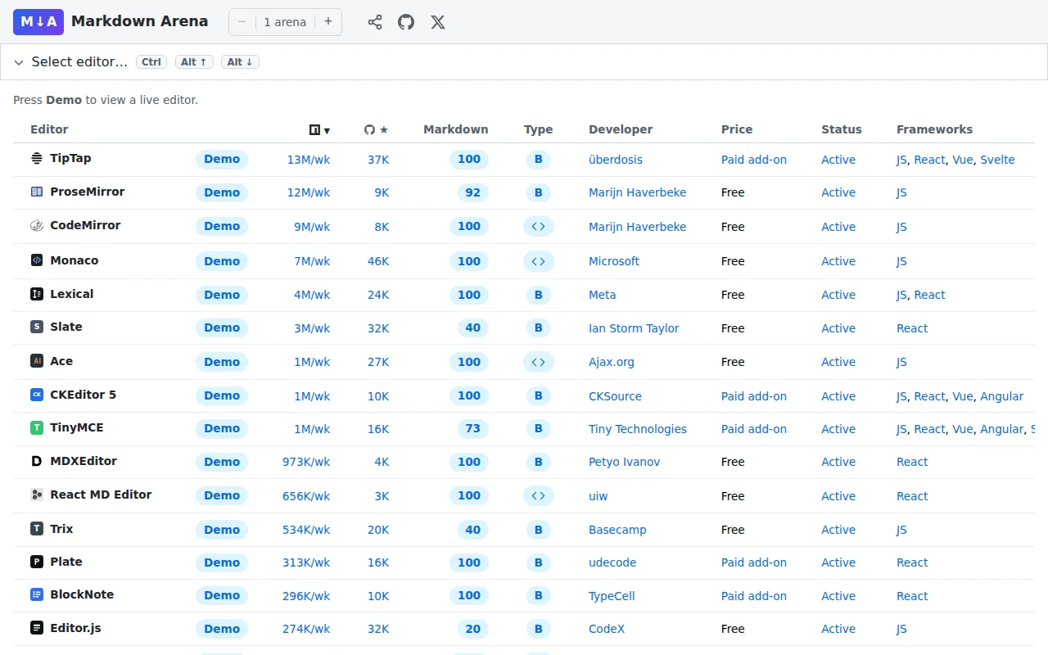The height and width of the screenshot is (655, 1048).
Task: Sort by Status column header
Action: 842,129
